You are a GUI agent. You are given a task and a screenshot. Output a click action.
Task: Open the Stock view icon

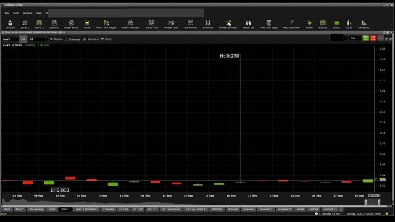(x=152, y=25)
